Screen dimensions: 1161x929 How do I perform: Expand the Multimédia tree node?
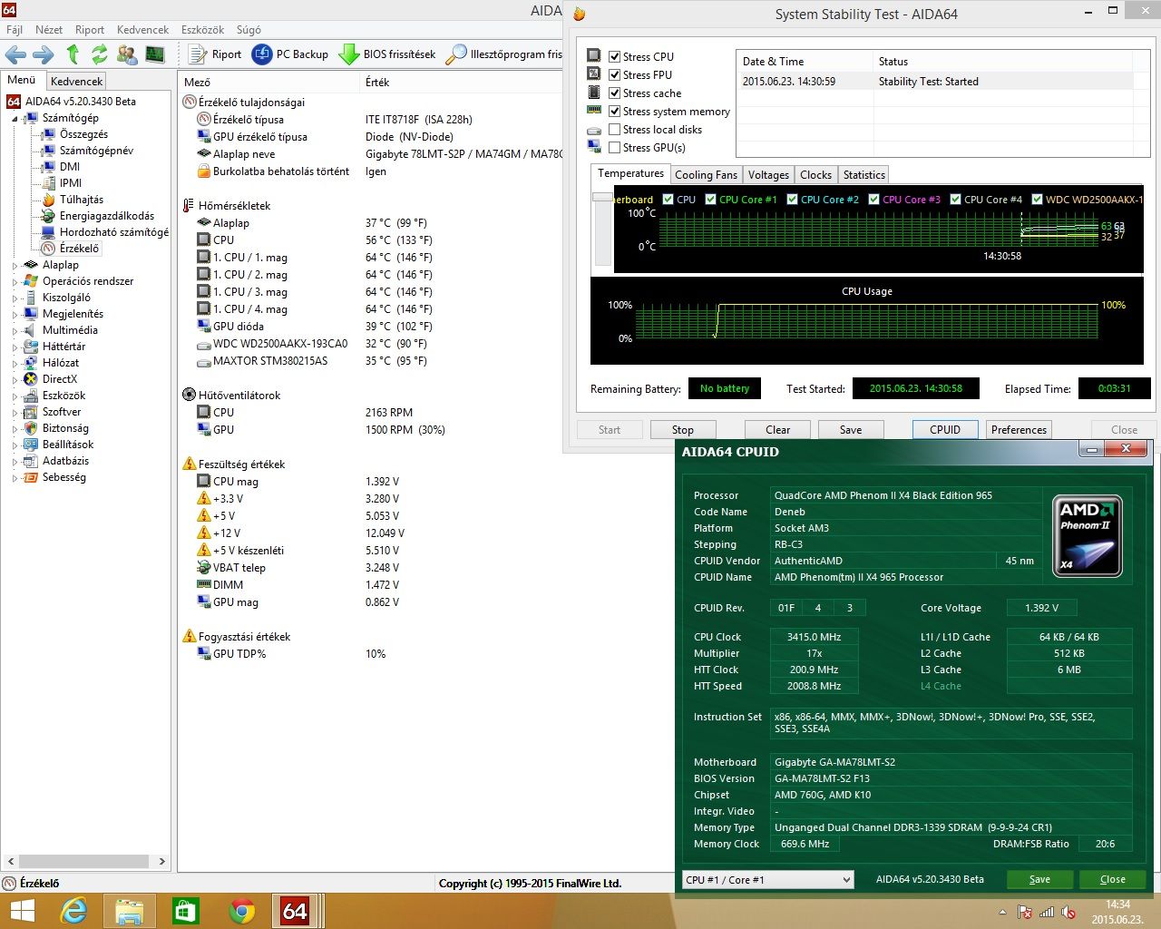15,330
